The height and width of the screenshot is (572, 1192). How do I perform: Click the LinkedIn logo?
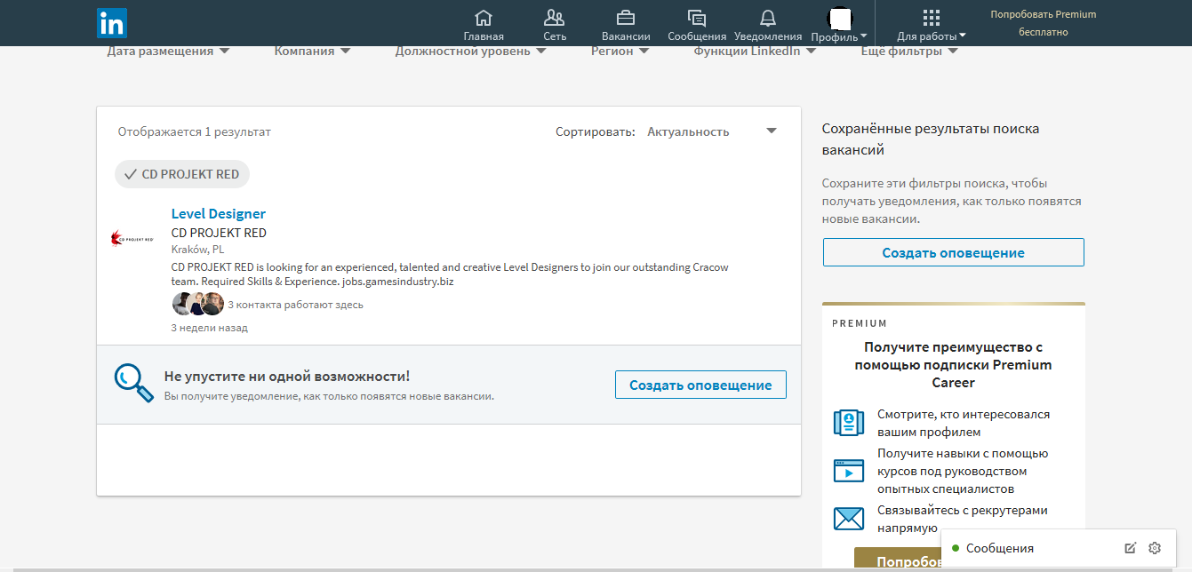[x=112, y=23]
